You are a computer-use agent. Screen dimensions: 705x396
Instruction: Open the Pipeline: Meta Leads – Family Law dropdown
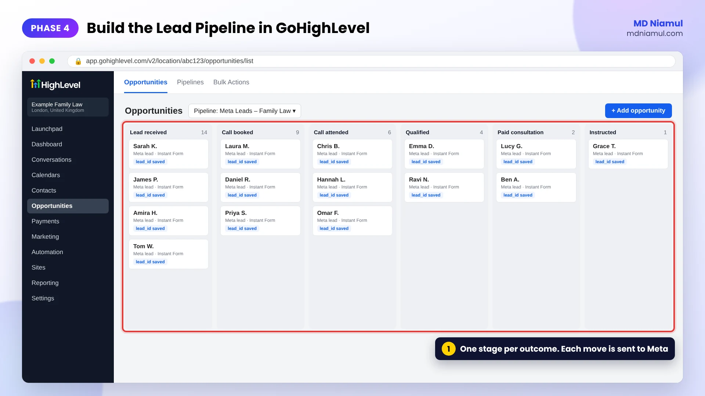tap(245, 111)
